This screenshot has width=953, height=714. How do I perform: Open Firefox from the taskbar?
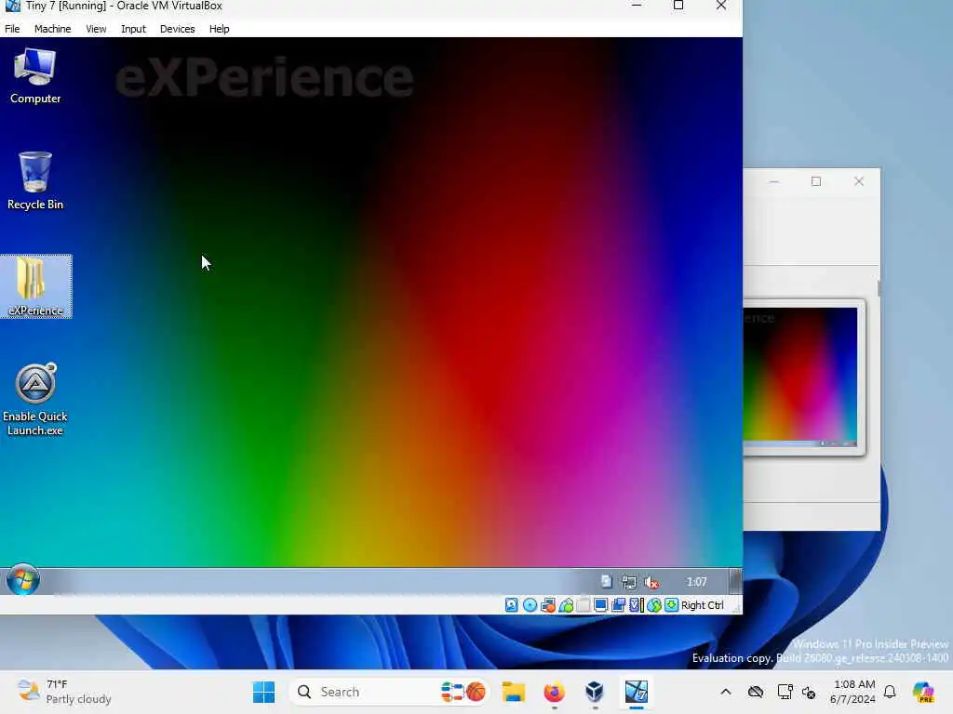[555, 692]
